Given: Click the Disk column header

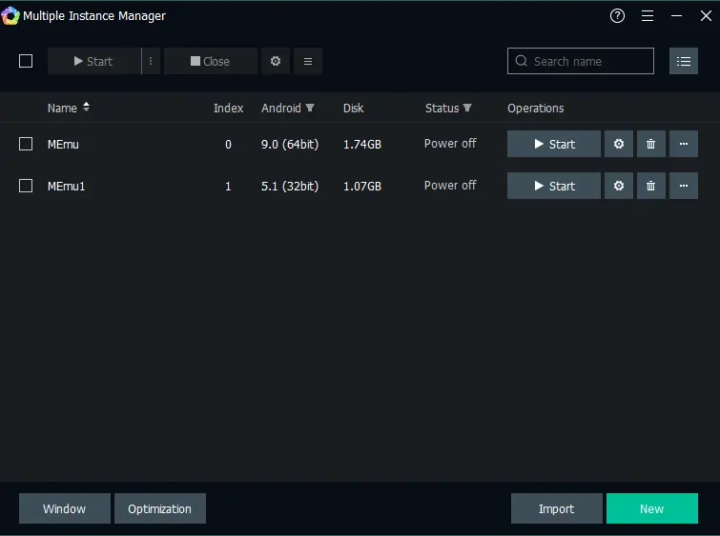Looking at the screenshot, I should (x=353, y=109).
